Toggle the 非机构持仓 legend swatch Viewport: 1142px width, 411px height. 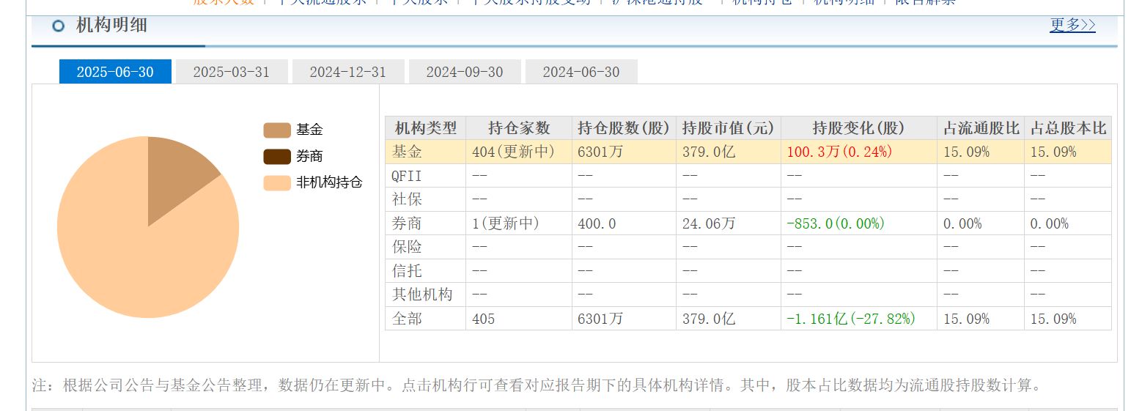(x=277, y=183)
